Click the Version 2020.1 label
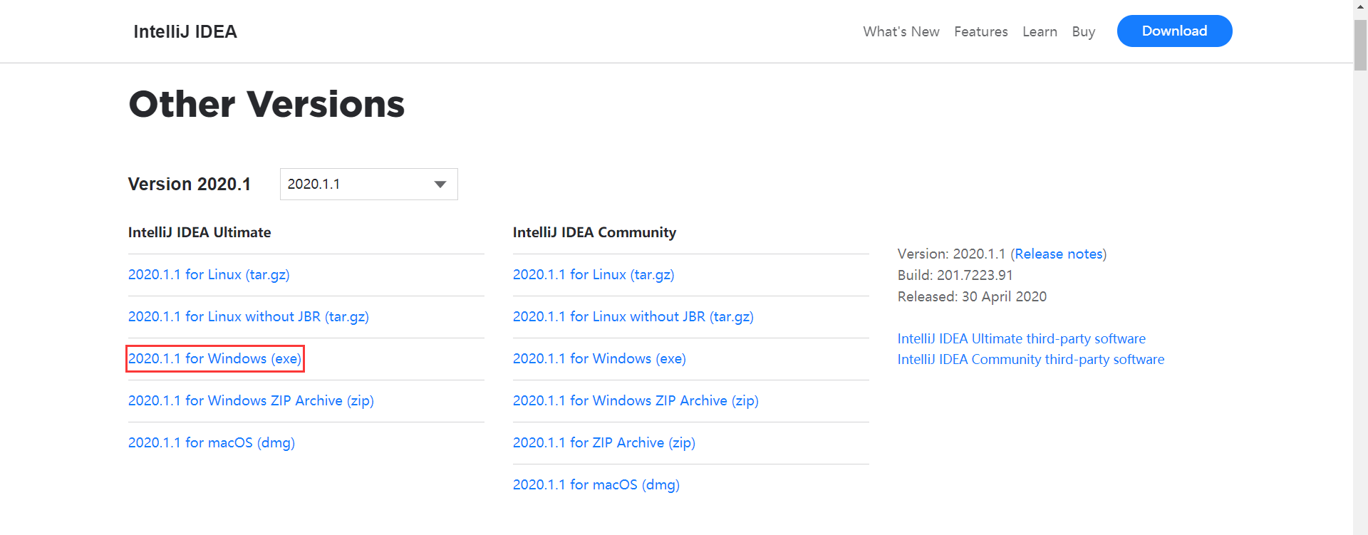The width and height of the screenshot is (1368, 535). [190, 184]
